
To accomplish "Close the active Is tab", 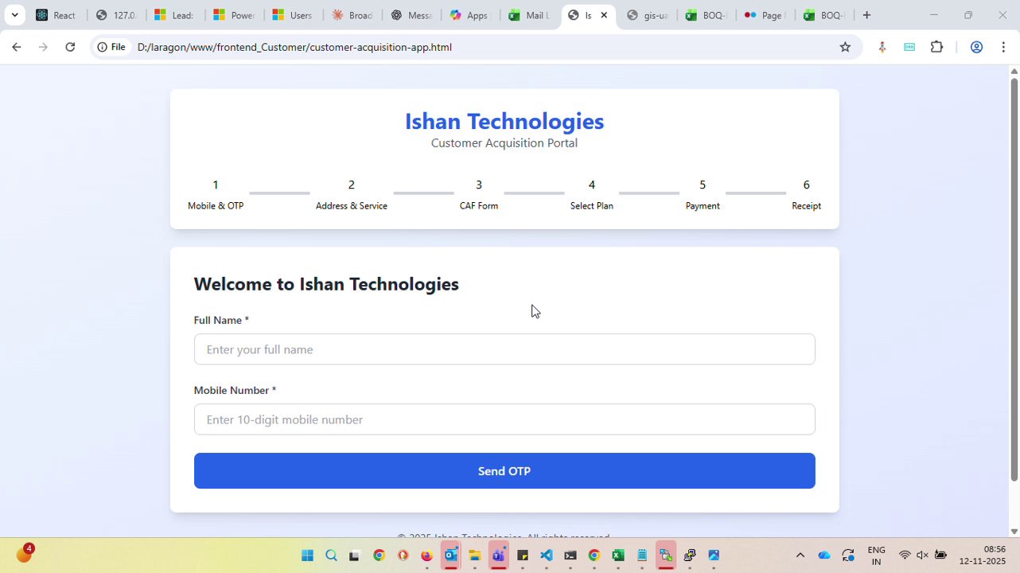I will (x=604, y=15).
